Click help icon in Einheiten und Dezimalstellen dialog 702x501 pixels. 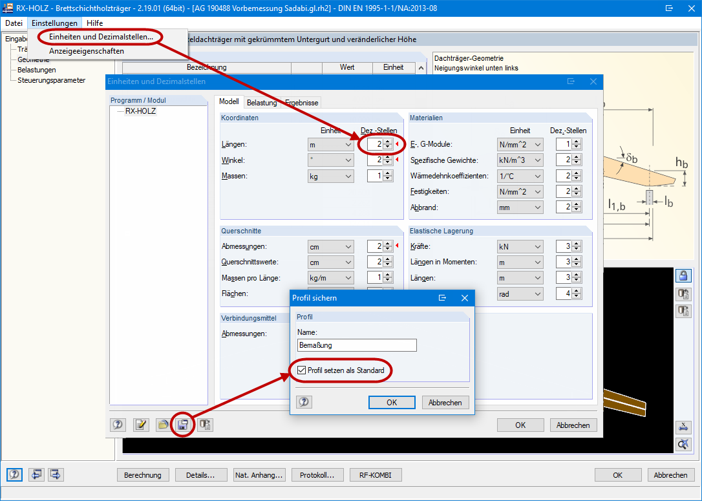tap(118, 425)
